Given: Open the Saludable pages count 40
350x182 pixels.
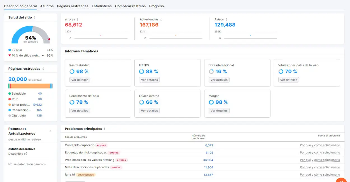Looking at the screenshot, I should point(40,94).
